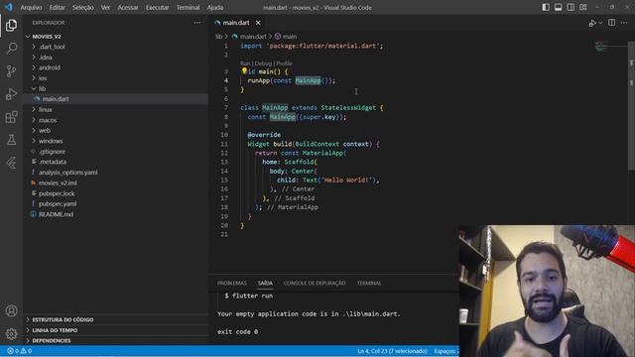Click the lightbulb code action icon
The image size is (635, 357).
coord(244,70)
